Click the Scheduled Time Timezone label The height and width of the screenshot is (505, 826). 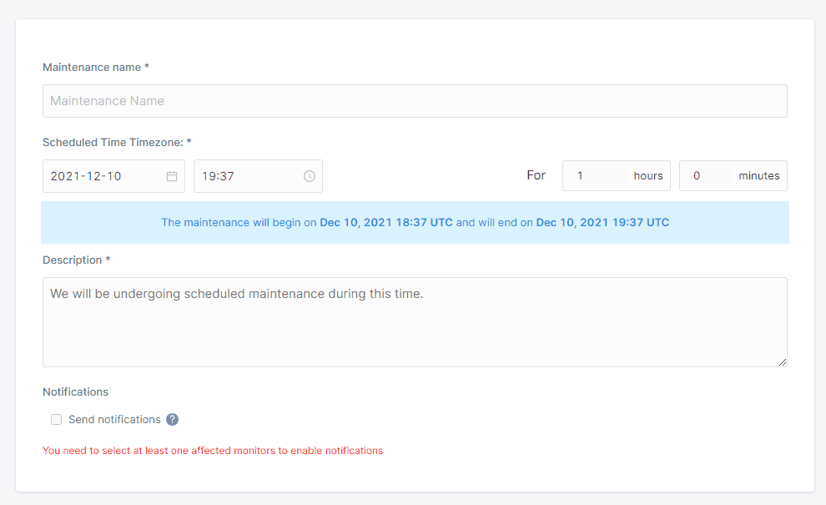click(117, 143)
